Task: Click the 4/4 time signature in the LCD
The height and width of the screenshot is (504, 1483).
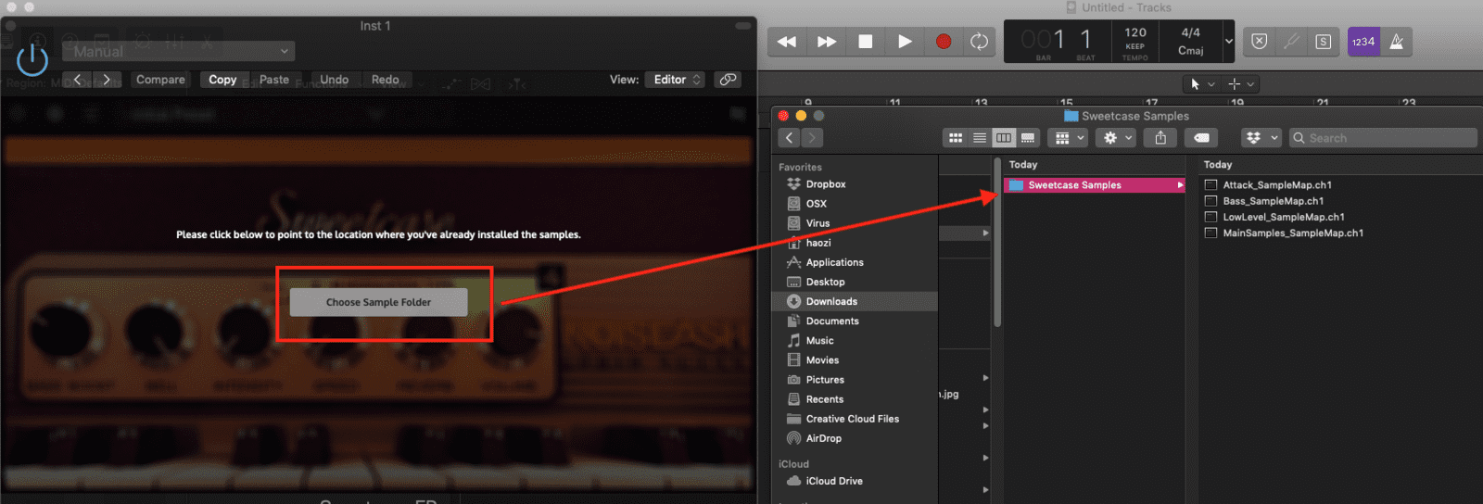Action: coord(1191,32)
